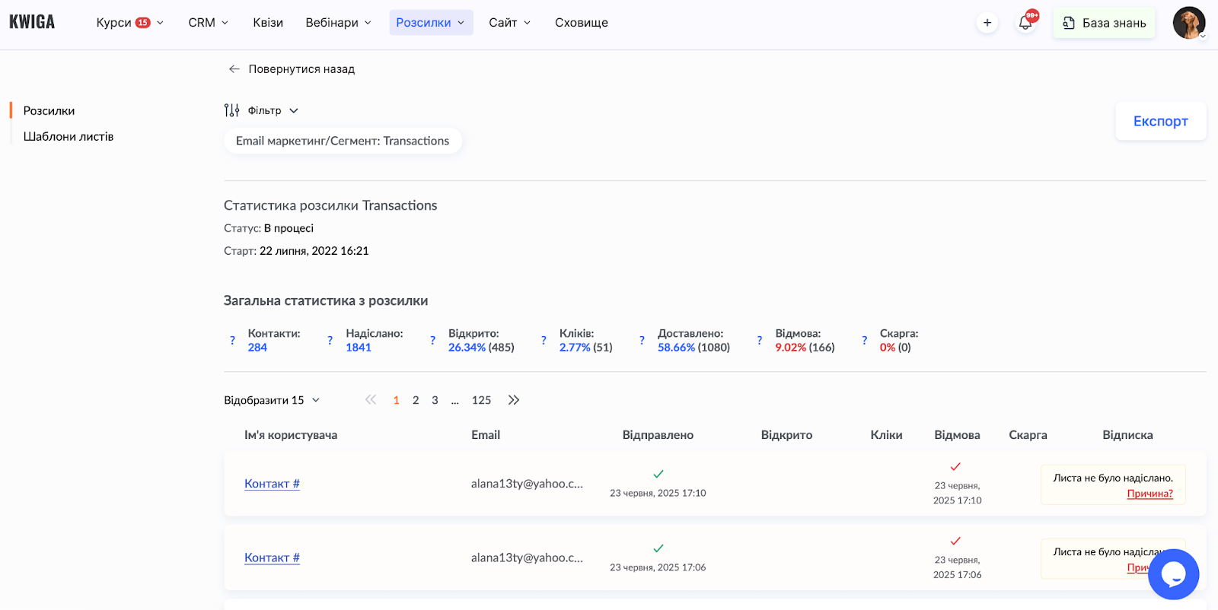Open the Вебінари menu
This screenshot has height=610, width=1218.
(x=338, y=23)
